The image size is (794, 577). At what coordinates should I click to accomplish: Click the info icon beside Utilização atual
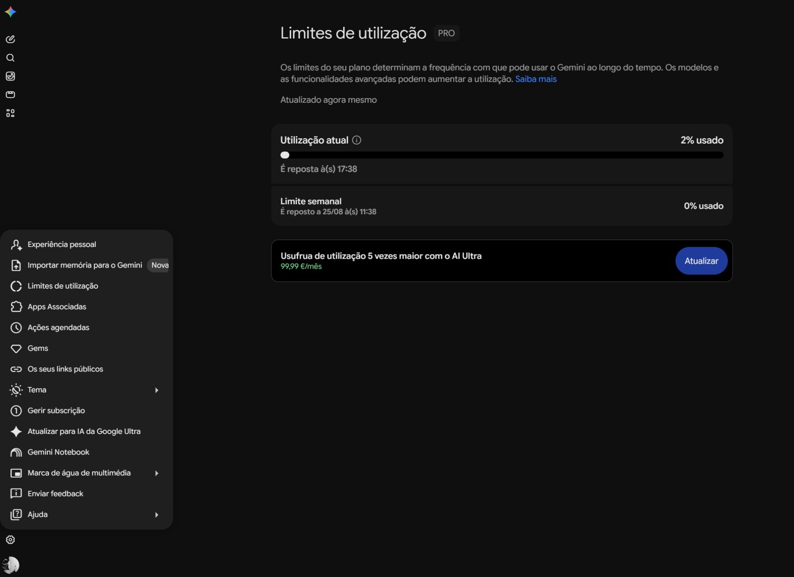click(357, 140)
